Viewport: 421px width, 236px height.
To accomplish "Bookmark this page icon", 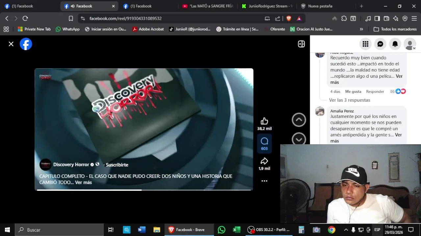I will pyautogui.click(x=71, y=18).
